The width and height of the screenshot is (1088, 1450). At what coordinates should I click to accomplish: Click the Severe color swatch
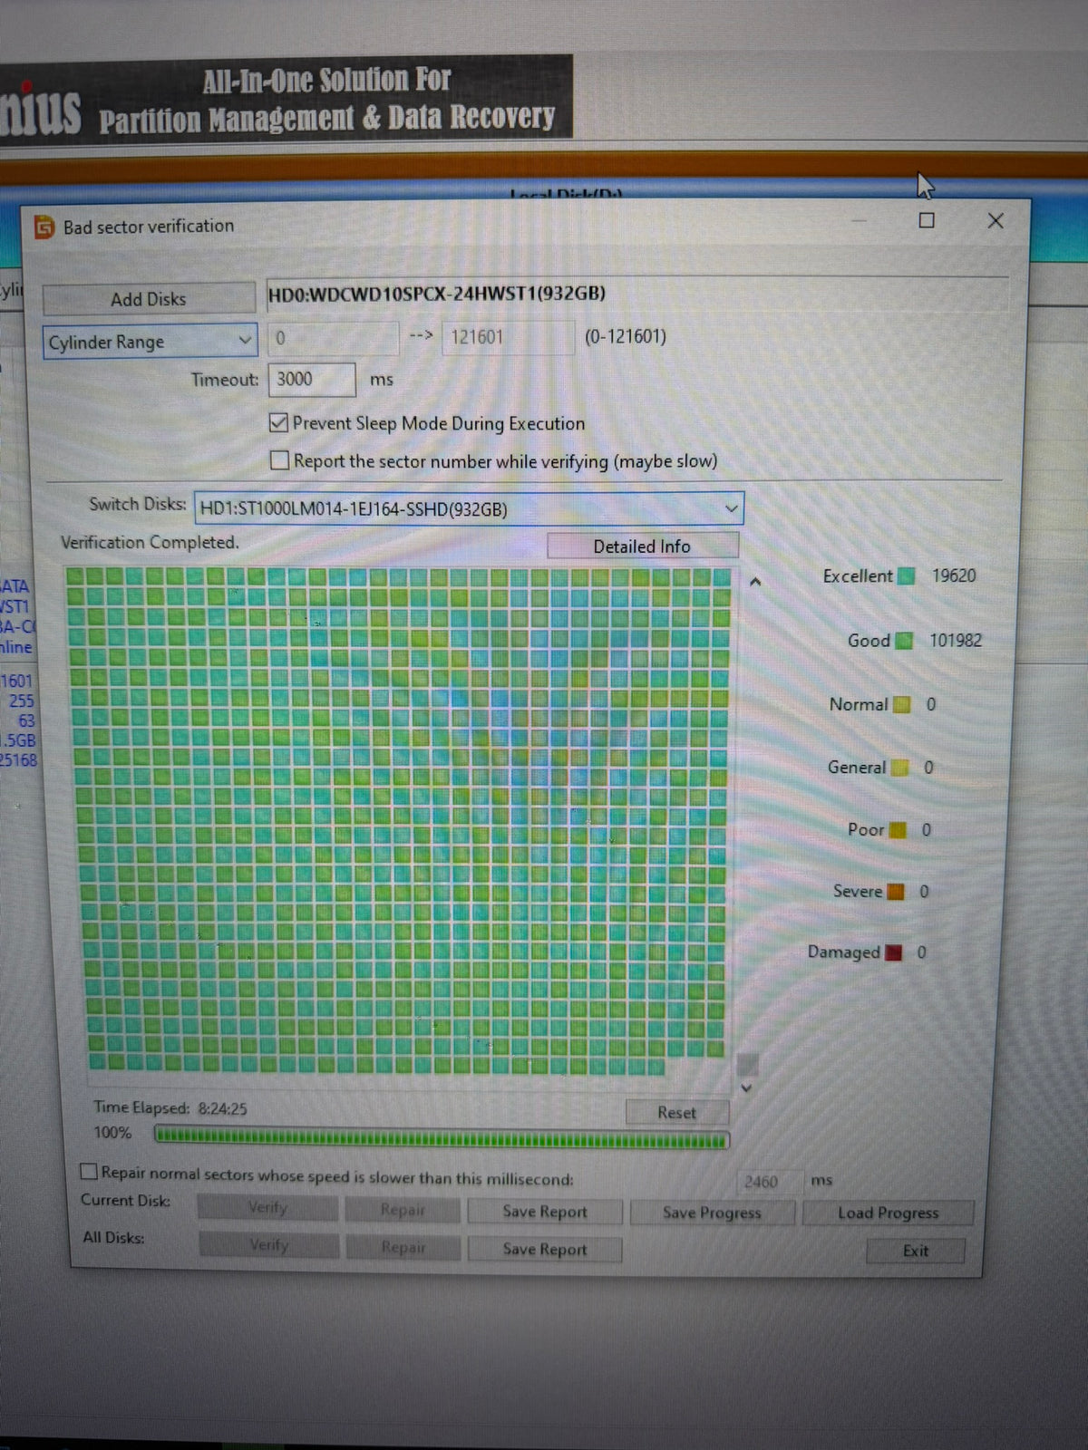tap(896, 892)
